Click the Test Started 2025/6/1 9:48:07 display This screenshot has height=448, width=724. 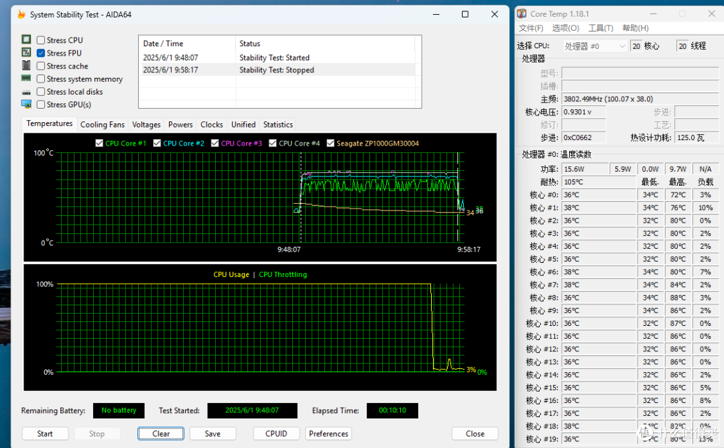tap(252, 410)
